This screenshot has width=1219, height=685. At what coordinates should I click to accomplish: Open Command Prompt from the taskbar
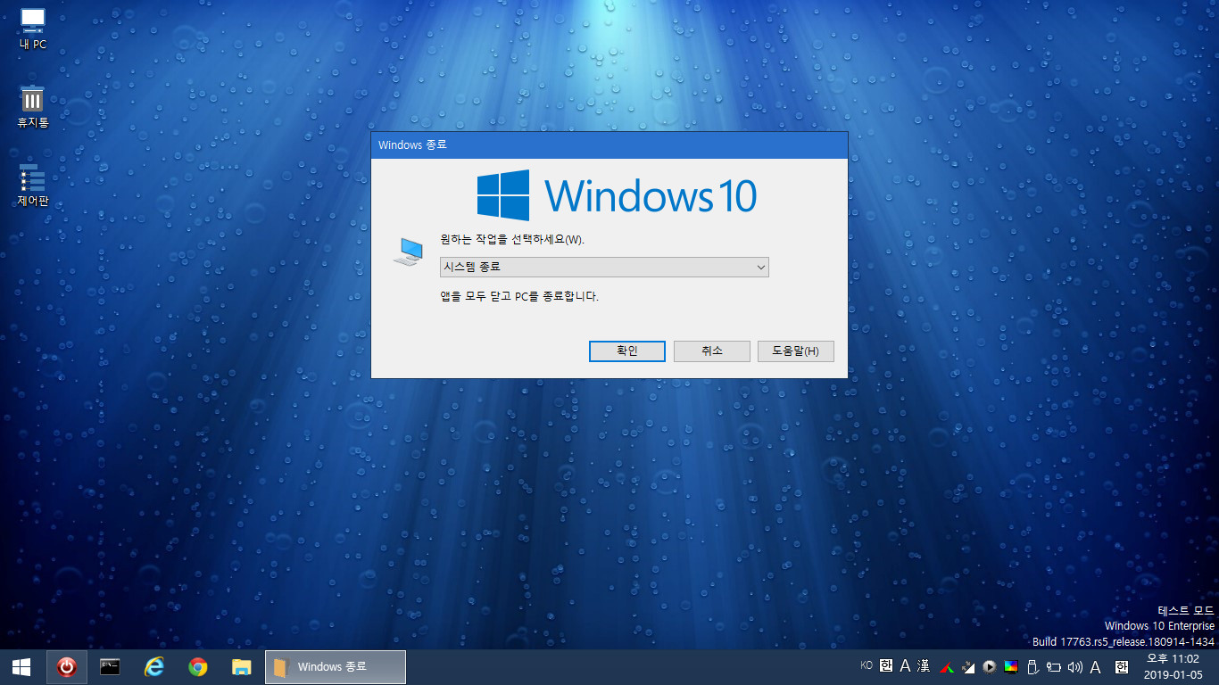[x=110, y=666]
